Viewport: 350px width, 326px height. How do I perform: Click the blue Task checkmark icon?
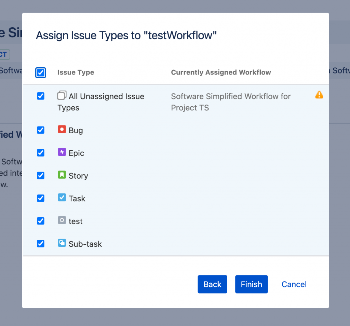(62, 198)
